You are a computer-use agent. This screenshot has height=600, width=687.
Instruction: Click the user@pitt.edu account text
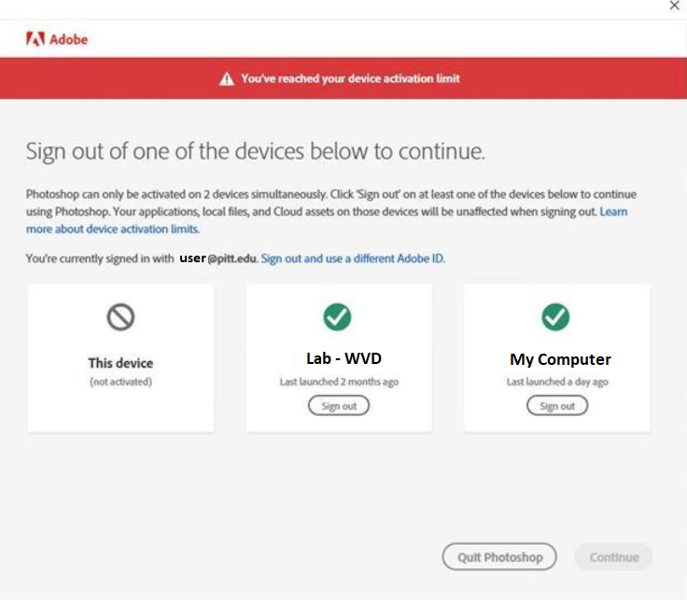217,258
